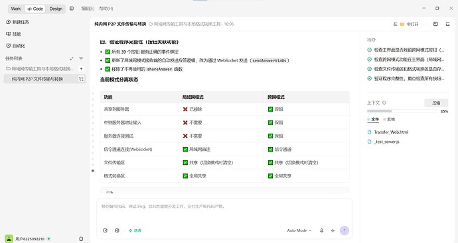Open the 编辑(E) menu
This screenshot has width=458, height=243.
click(x=88, y=9)
